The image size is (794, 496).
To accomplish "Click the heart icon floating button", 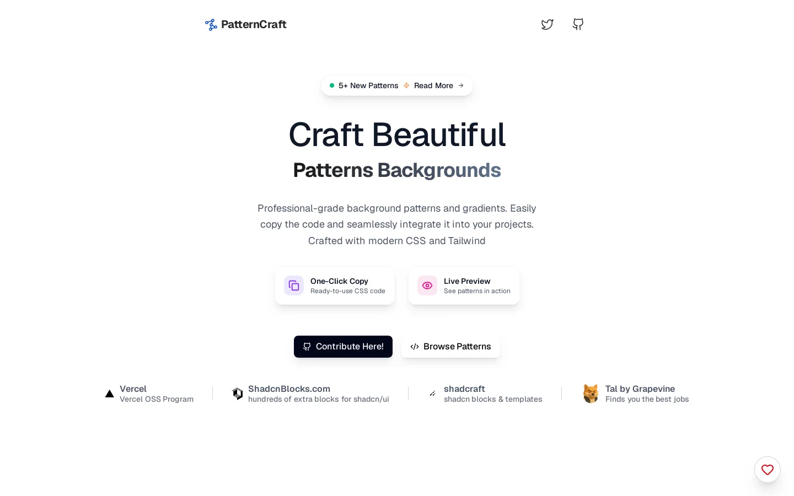I will 768,470.
